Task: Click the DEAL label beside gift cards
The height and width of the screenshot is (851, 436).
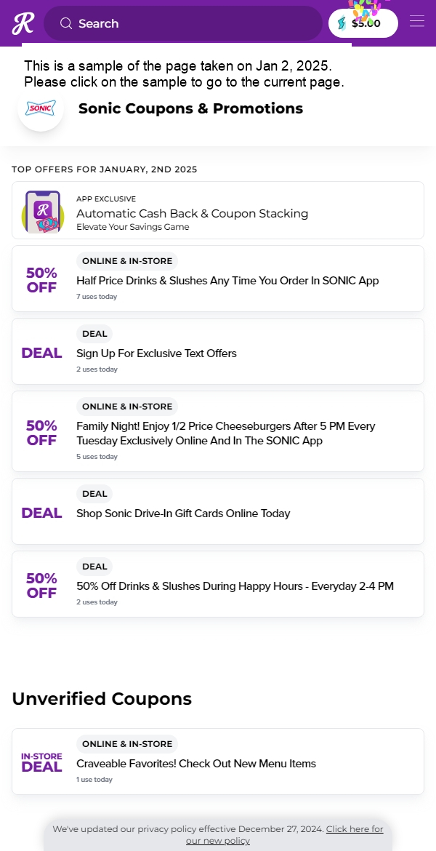Action: 41,513
